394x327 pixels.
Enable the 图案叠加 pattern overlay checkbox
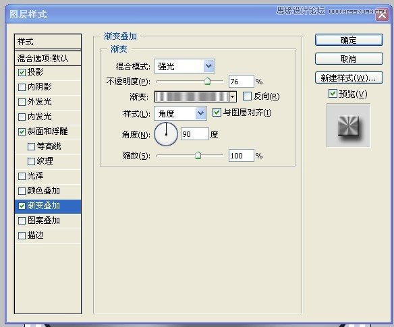(22, 221)
